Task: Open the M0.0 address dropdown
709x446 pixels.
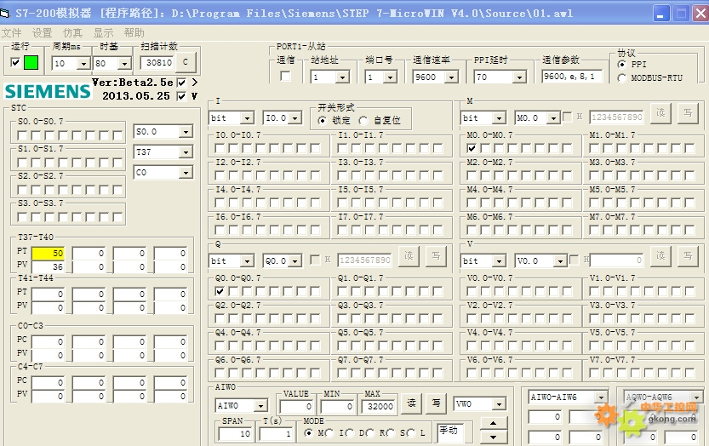Action: [x=553, y=118]
